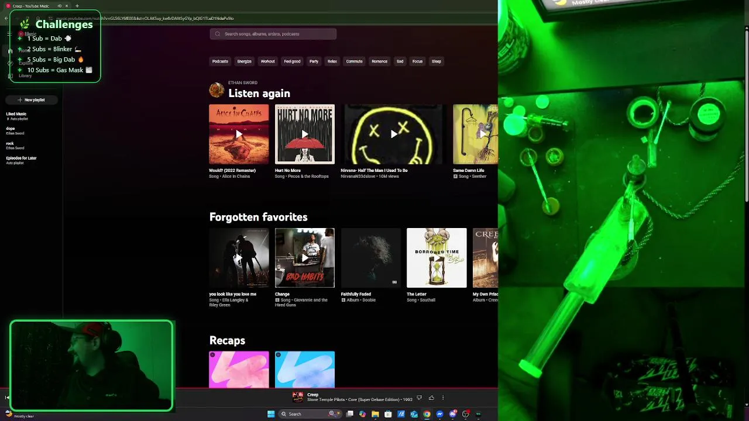Screen dimensions: 749x421
Task: Select the Feel good mood chip
Action: pyautogui.click(x=292, y=61)
